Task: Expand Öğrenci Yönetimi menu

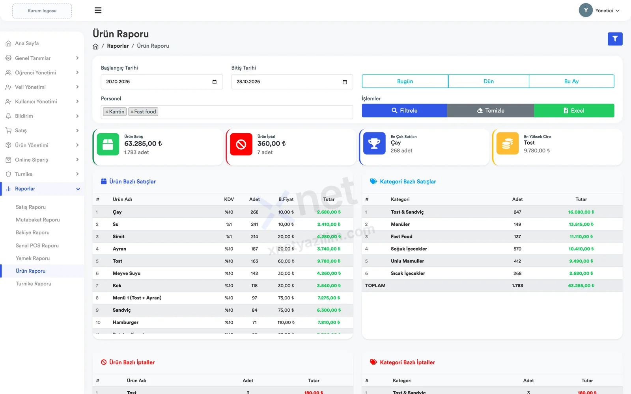Action: 42,72
